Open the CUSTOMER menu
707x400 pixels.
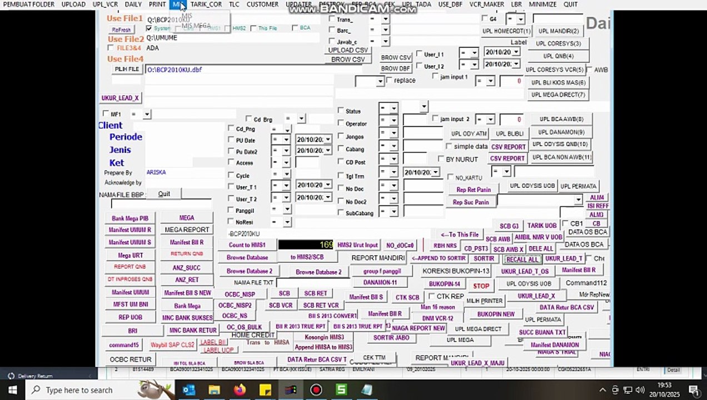click(x=262, y=4)
